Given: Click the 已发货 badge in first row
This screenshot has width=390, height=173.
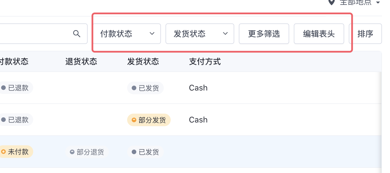Looking at the screenshot, I should [145, 88].
